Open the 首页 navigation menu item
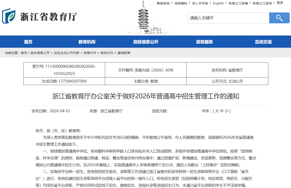291x188 pixels. (x=28, y=42)
